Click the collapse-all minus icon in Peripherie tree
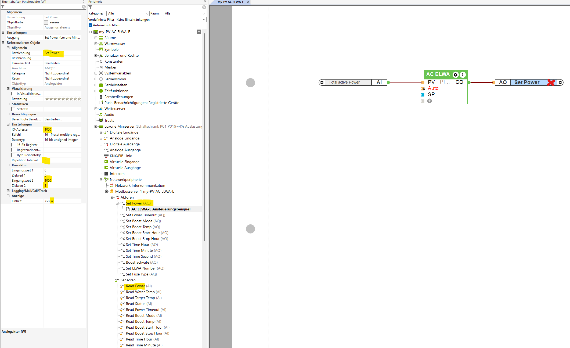Screen dimensions: 570x348 tap(199, 32)
